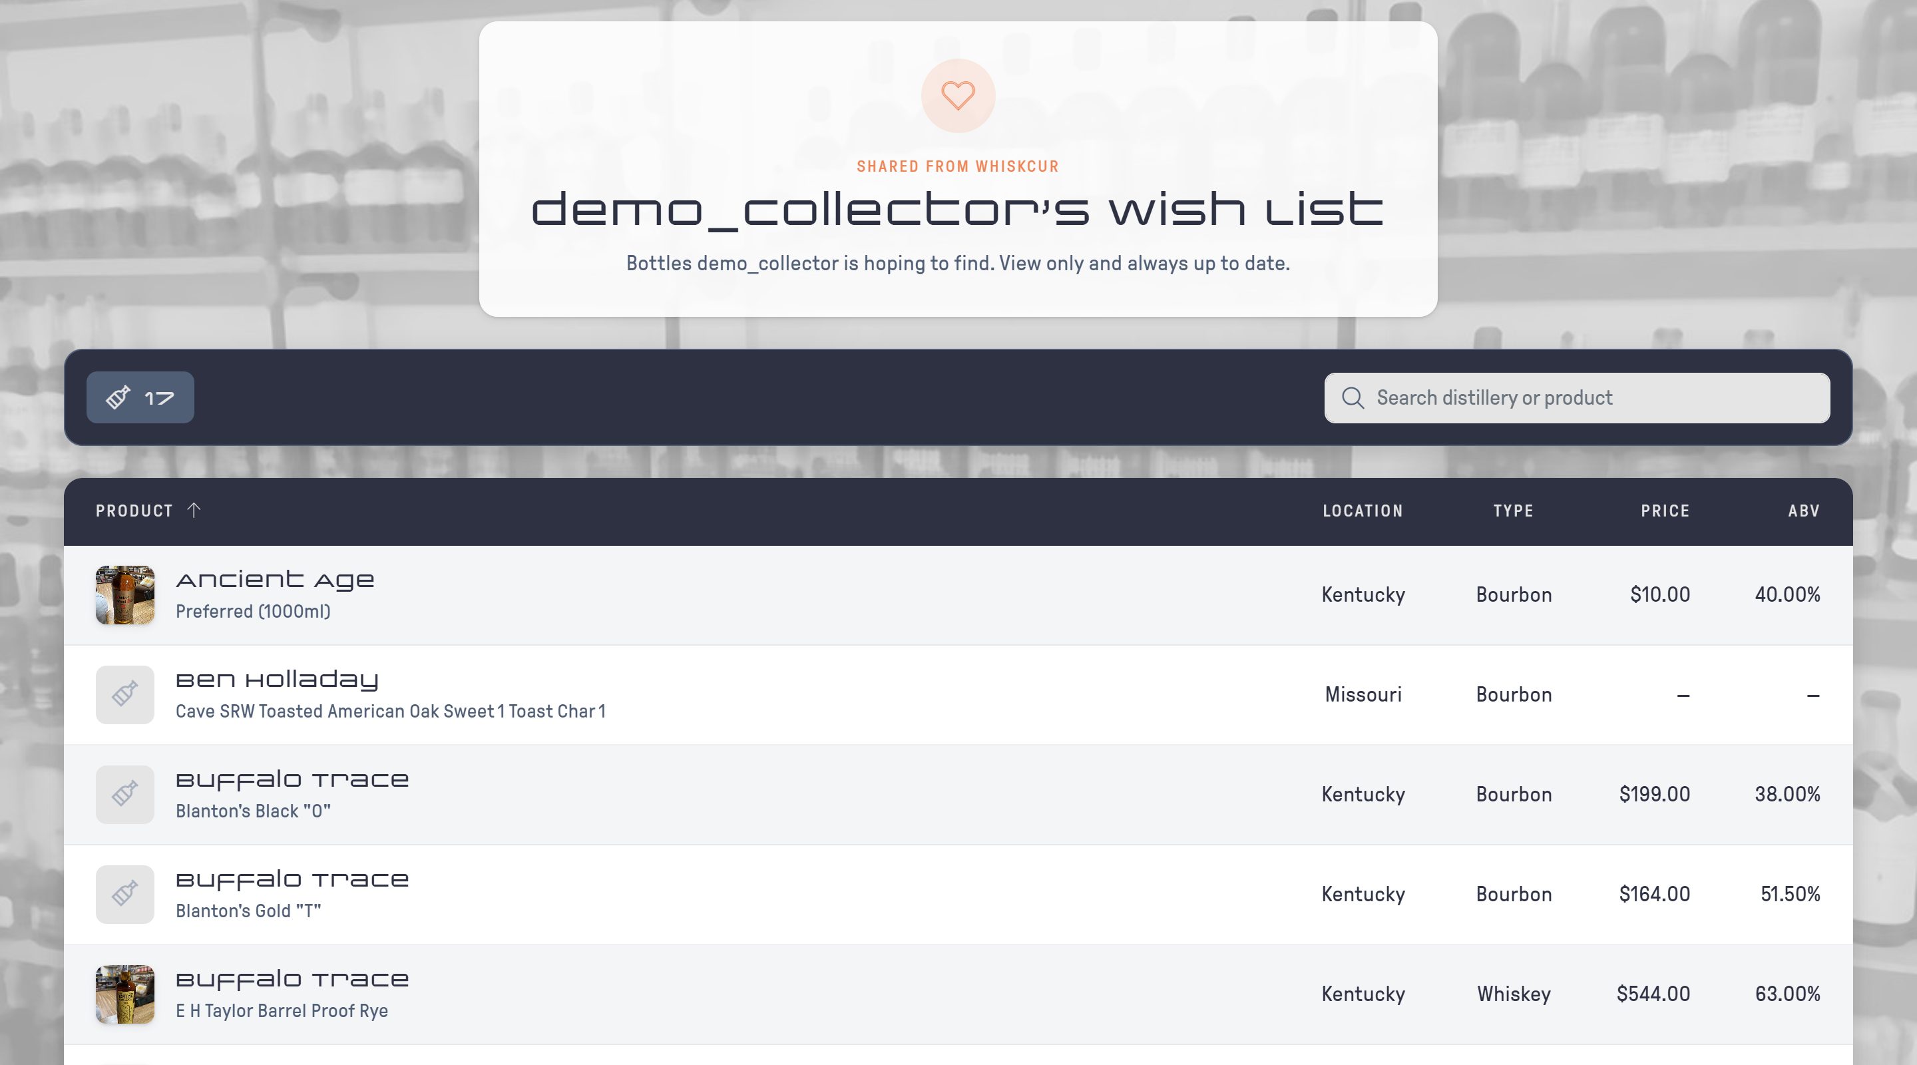Click the $164.00 price cell
This screenshot has height=1065, width=1917.
pyautogui.click(x=1654, y=894)
